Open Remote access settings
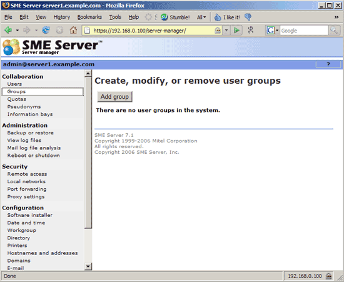The width and height of the screenshot is (344, 282). pos(27,174)
